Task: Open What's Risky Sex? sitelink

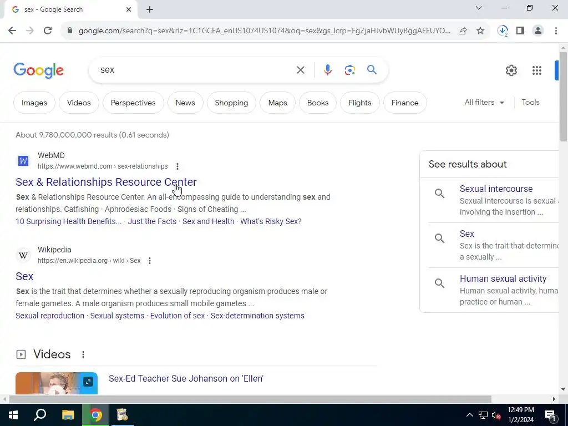Action: [x=271, y=221]
